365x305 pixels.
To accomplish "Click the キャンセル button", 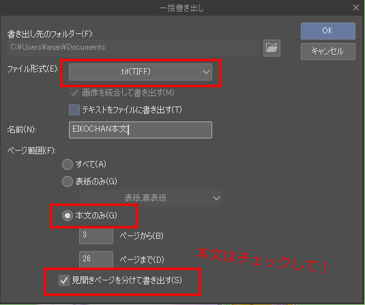I will tap(327, 51).
